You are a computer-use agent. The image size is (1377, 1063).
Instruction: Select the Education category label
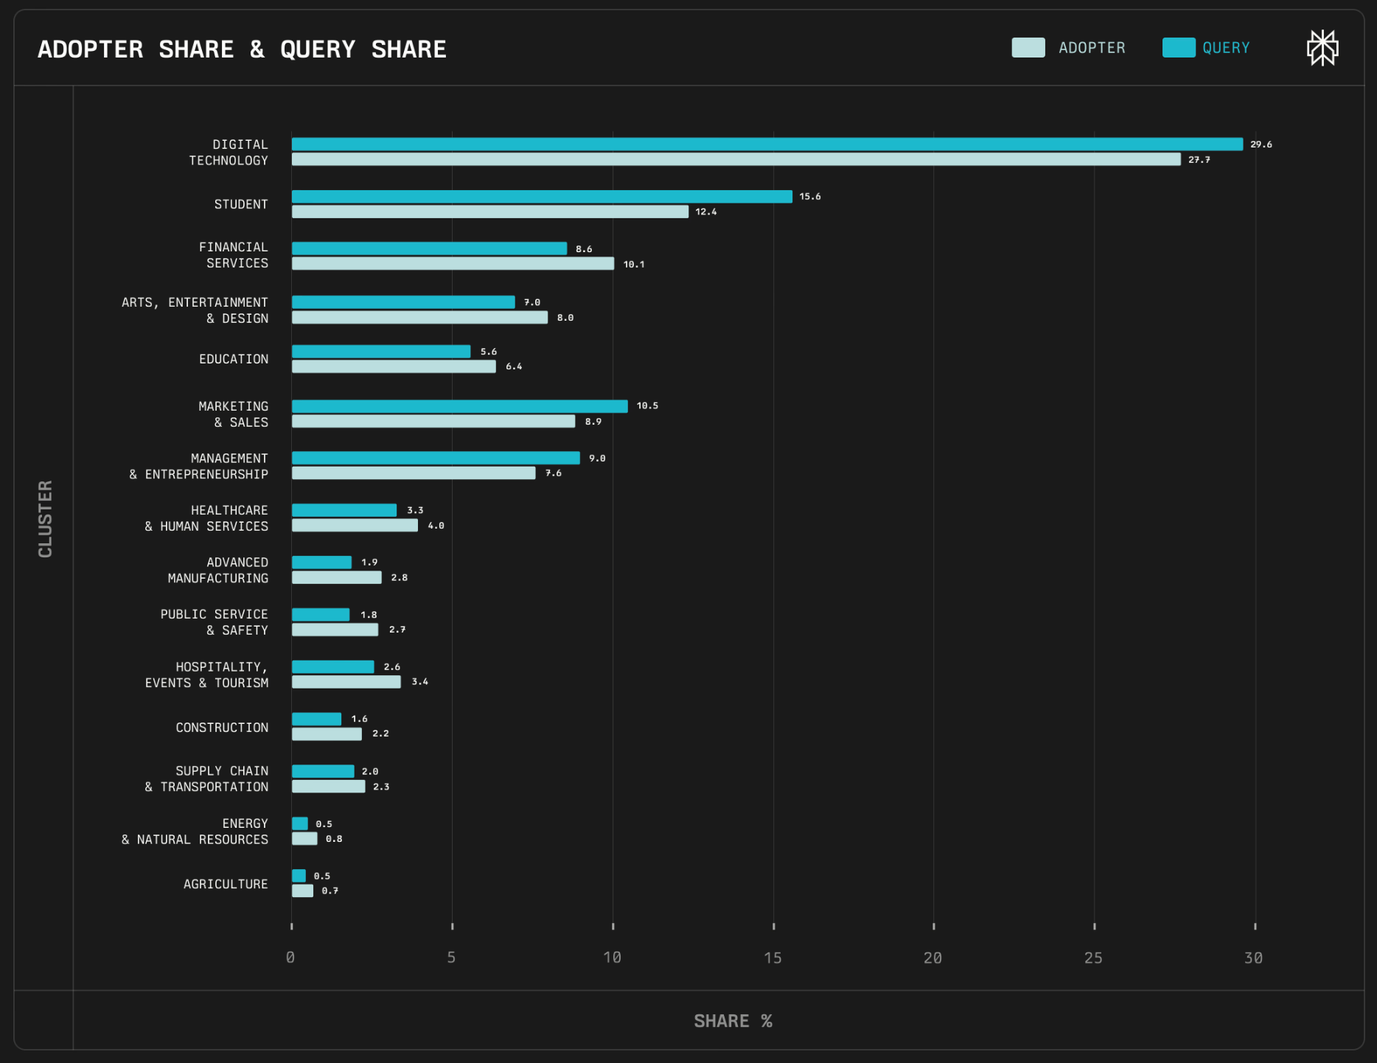click(x=234, y=359)
